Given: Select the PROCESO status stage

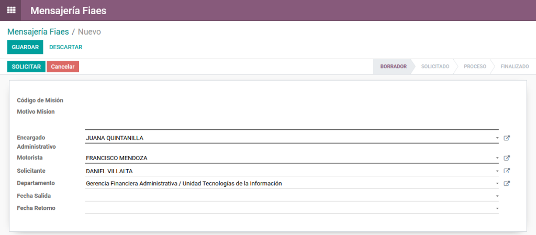Looking at the screenshot, I should pos(475,66).
